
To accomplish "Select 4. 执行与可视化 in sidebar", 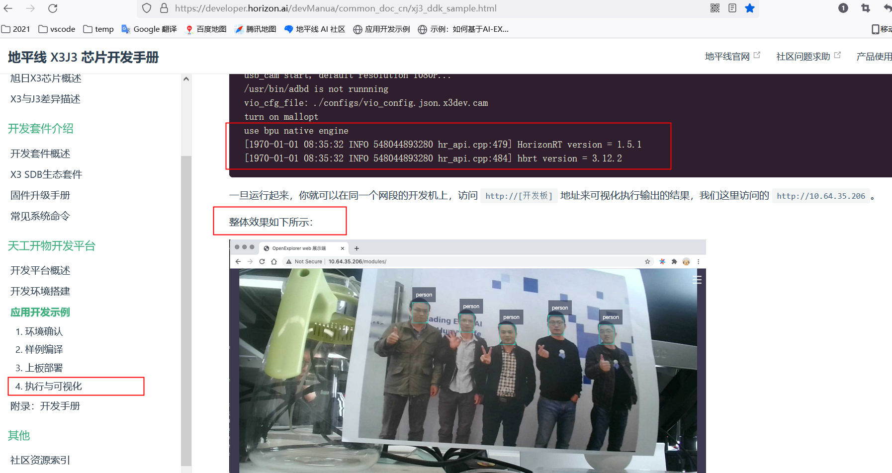I will [49, 387].
